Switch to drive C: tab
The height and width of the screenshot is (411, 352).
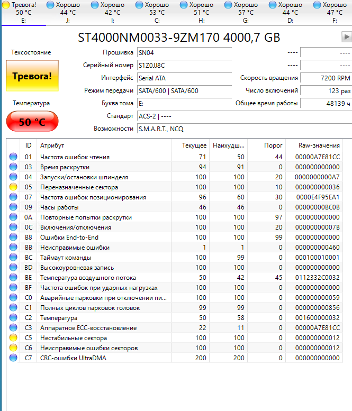(x=157, y=12)
